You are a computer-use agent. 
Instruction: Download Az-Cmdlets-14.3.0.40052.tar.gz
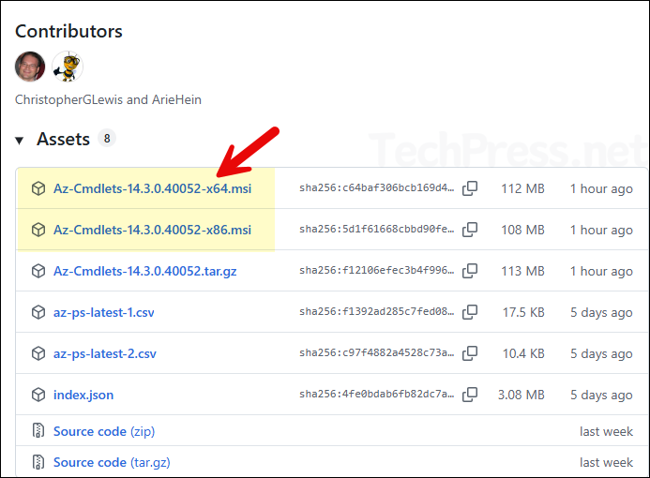(145, 271)
